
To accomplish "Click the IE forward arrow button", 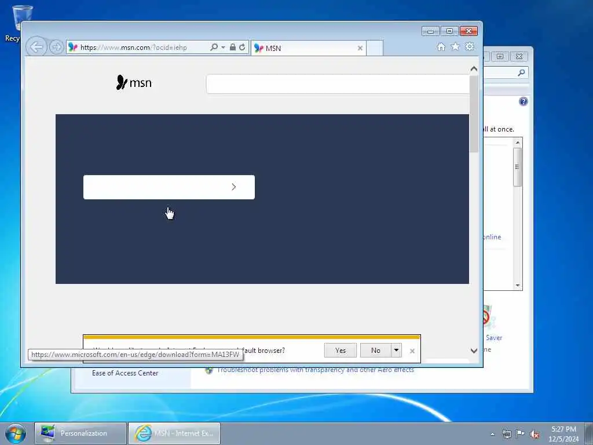I will pyautogui.click(x=56, y=48).
